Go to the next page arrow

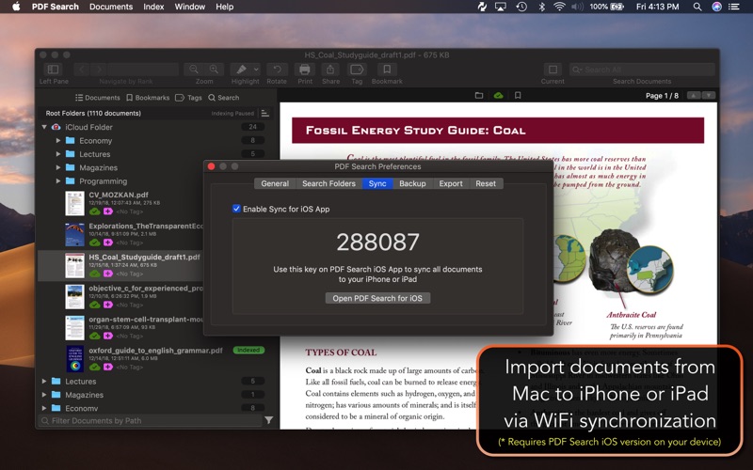tap(709, 96)
